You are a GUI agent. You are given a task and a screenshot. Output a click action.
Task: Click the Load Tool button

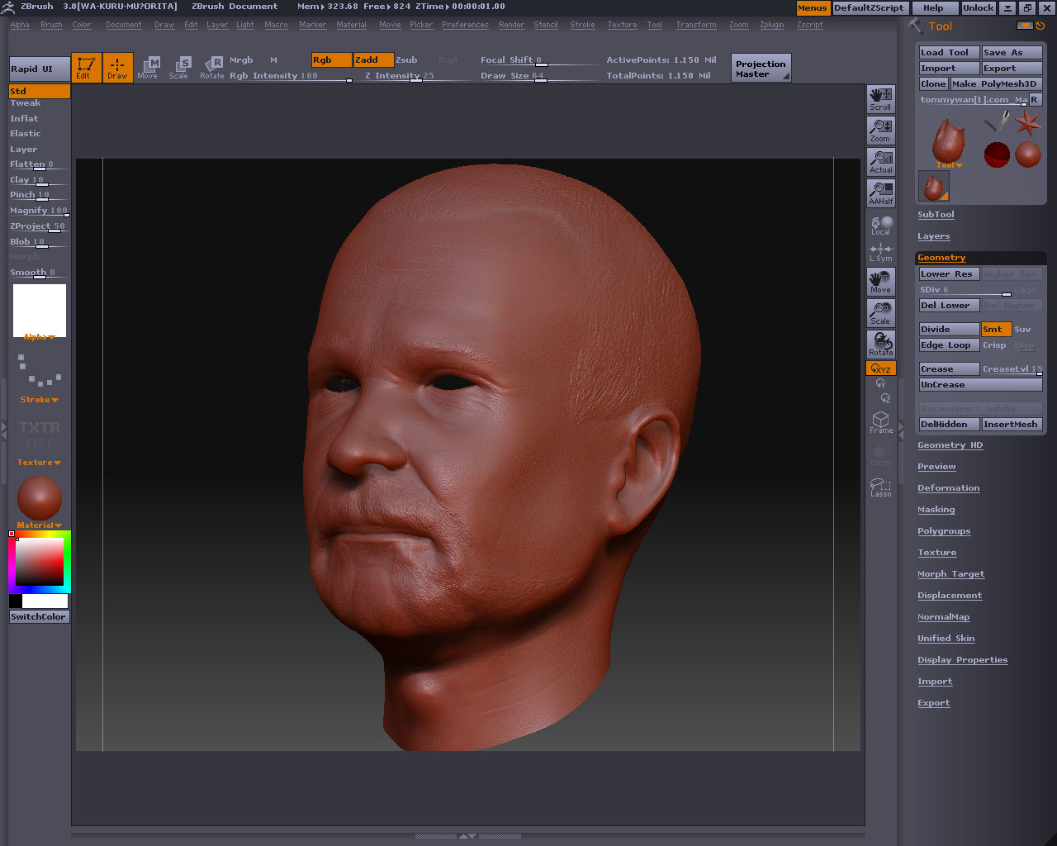pos(948,52)
